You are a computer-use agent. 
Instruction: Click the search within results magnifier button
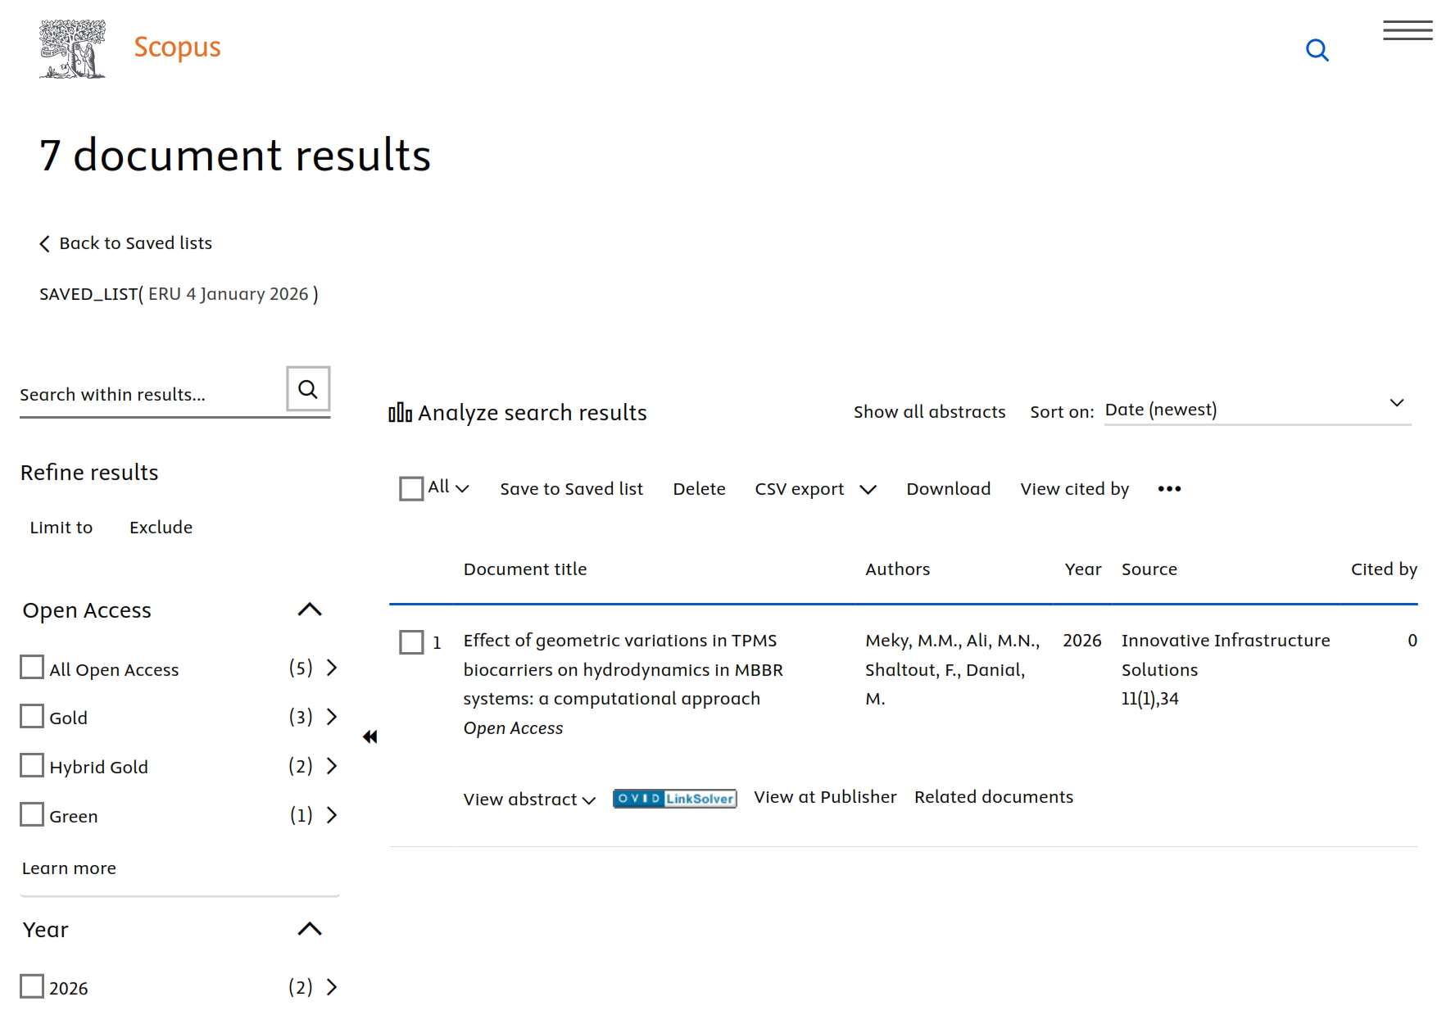[x=308, y=389]
